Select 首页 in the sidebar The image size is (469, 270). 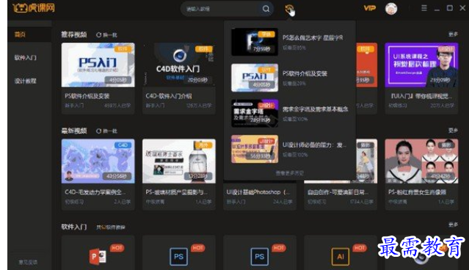point(20,34)
